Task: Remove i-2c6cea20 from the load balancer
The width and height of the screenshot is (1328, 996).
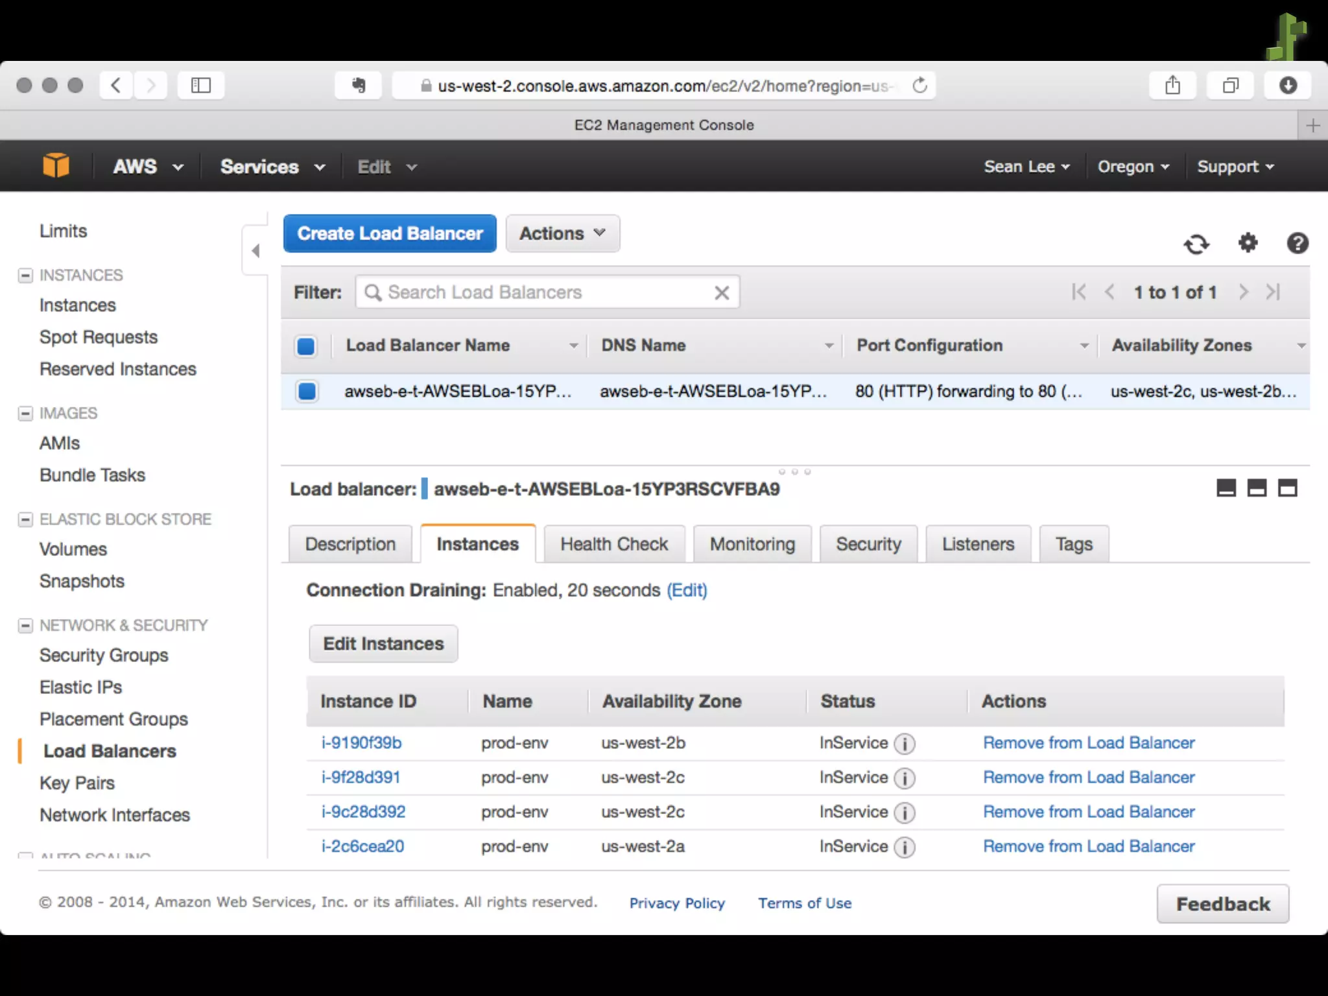Action: [x=1088, y=846]
